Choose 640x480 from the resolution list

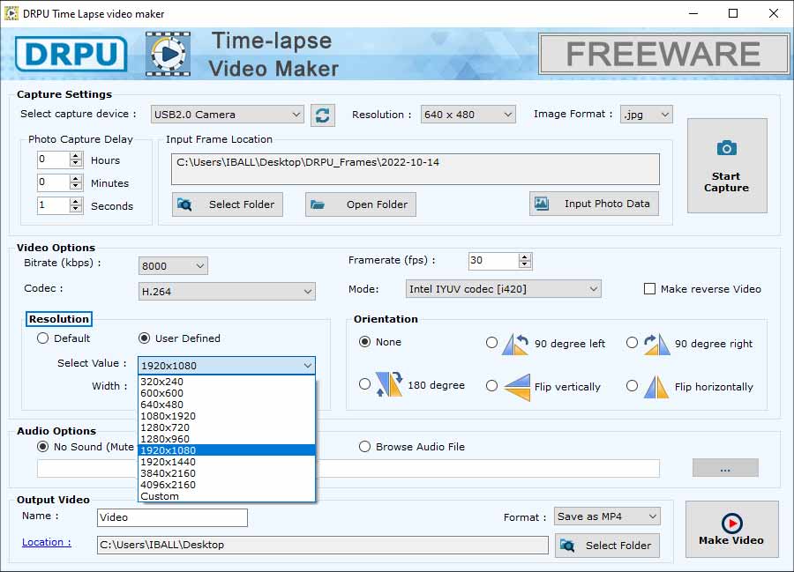tap(227, 405)
